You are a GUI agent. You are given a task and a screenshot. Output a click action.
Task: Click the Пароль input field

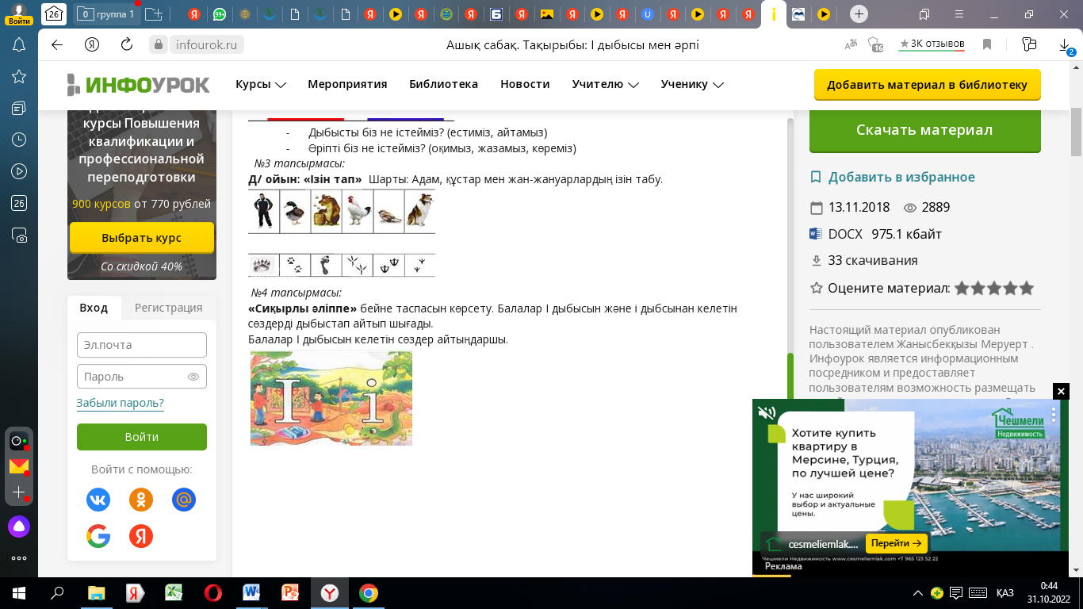click(x=142, y=377)
